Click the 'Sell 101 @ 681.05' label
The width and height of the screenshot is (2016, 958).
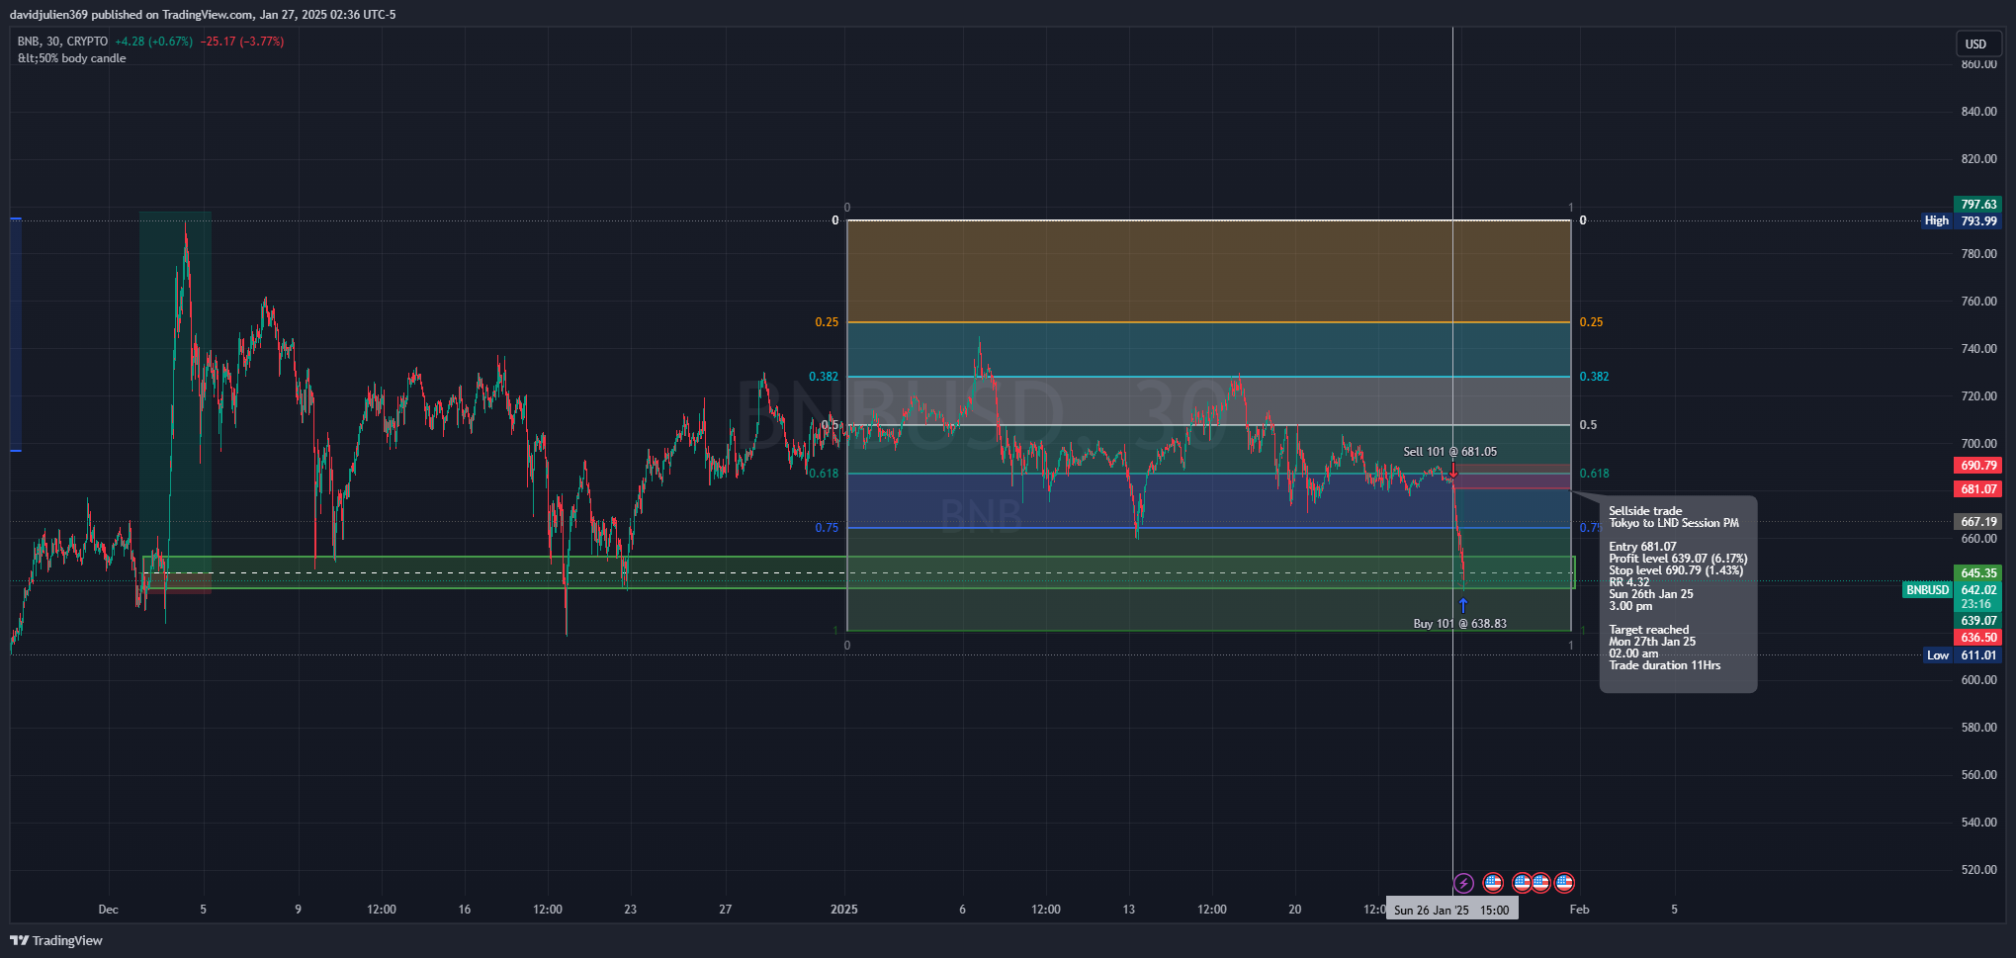(x=1449, y=452)
